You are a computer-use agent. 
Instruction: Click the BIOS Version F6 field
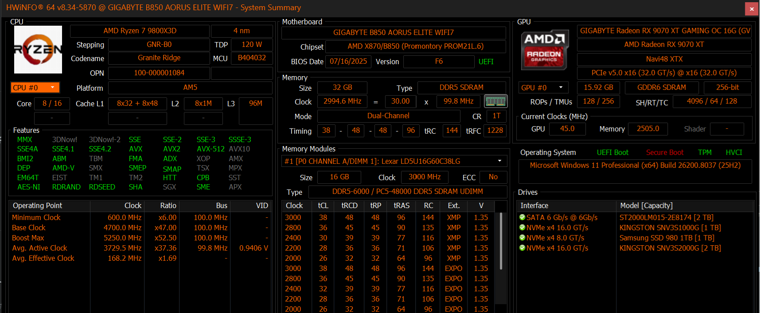(x=439, y=62)
